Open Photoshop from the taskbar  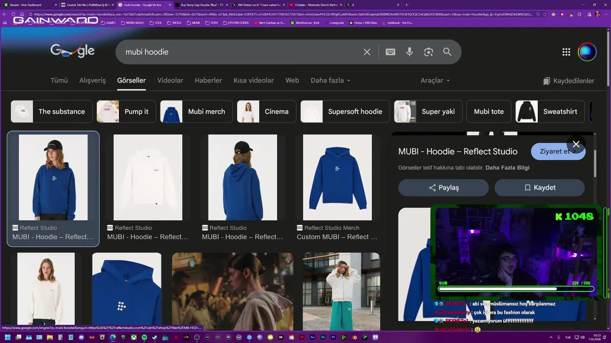point(323,337)
